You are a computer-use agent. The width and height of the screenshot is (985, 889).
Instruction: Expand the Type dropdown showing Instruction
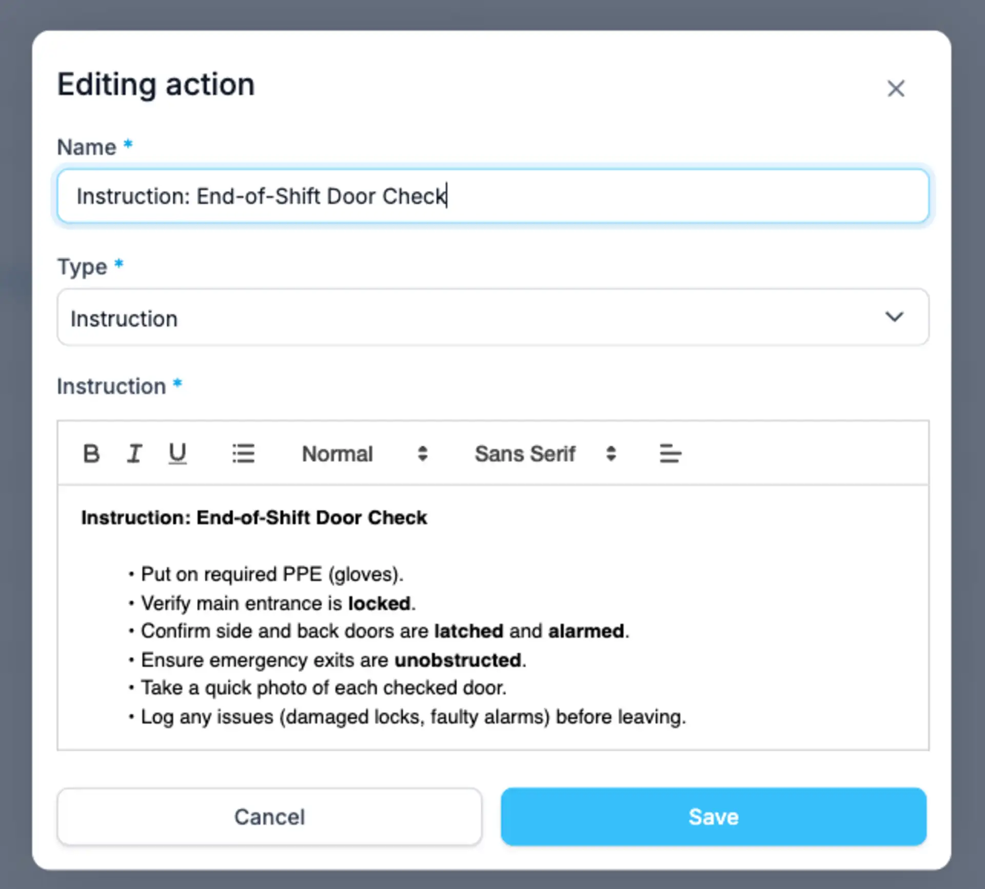tap(493, 317)
